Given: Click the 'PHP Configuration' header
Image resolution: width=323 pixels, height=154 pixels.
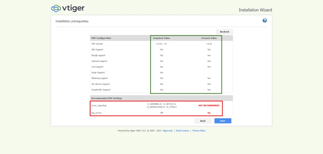Looking at the screenshot, I should (x=101, y=38).
